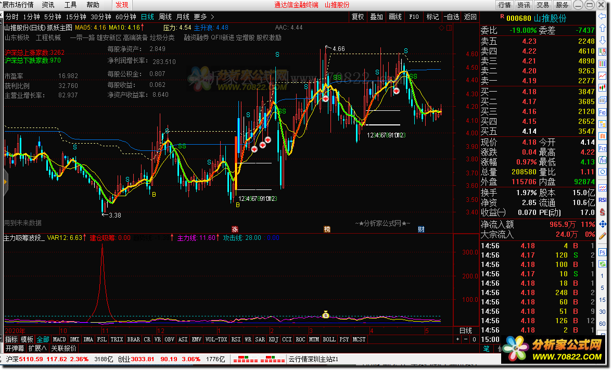
Task: Click the minus zoom-out button near 日线
Action: tap(466, 339)
